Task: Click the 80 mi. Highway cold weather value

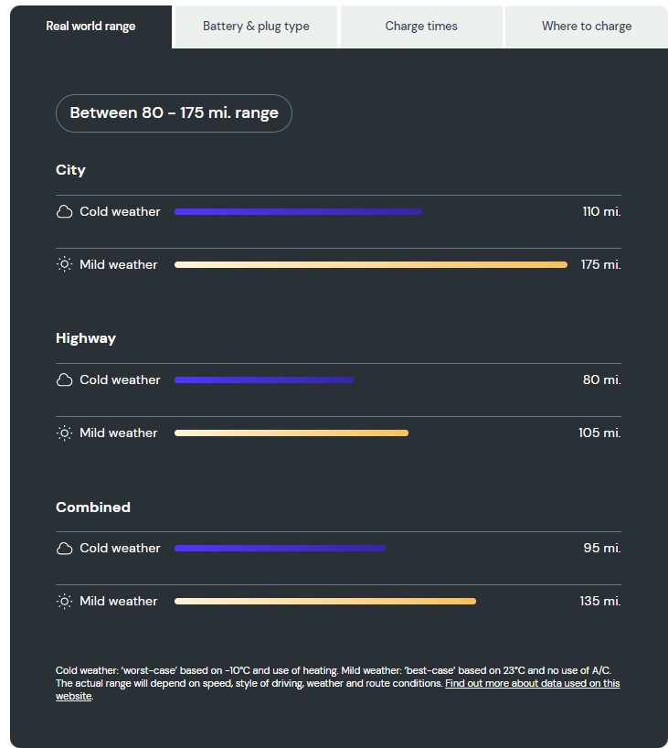Action: tap(601, 380)
